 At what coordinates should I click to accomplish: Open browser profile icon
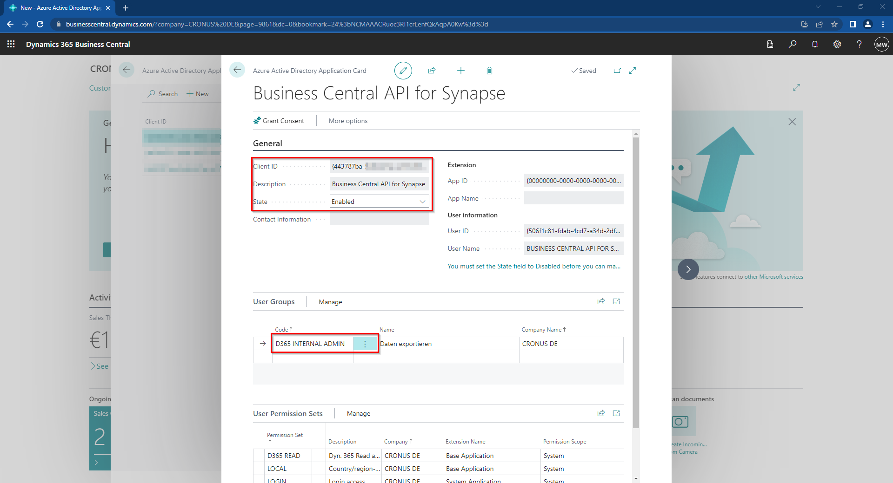click(868, 24)
